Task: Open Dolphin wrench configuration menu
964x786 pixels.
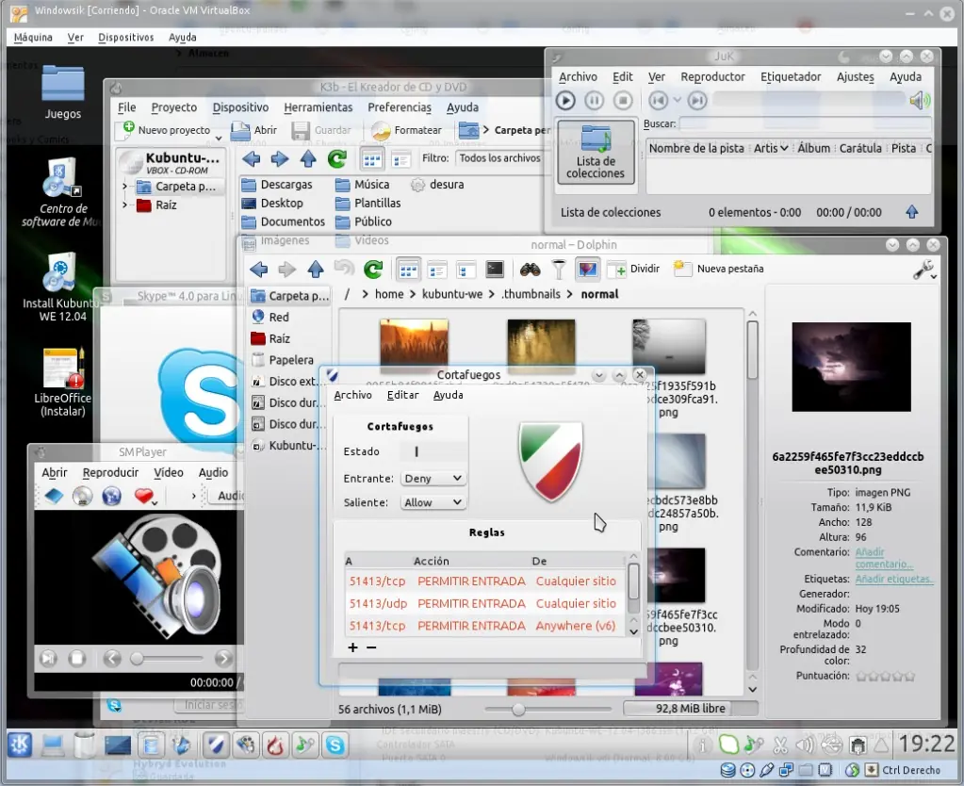Action: [924, 270]
